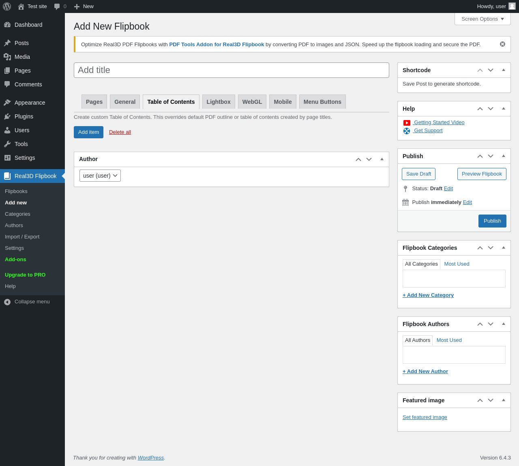The width and height of the screenshot is (519, 466).
Task: Edit the publish immediately schedule
Action: point(468,202)
